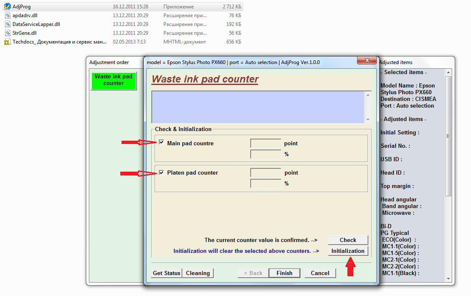Click the blue message log area
The image size is (471, 296).
(x=258, y=107)
